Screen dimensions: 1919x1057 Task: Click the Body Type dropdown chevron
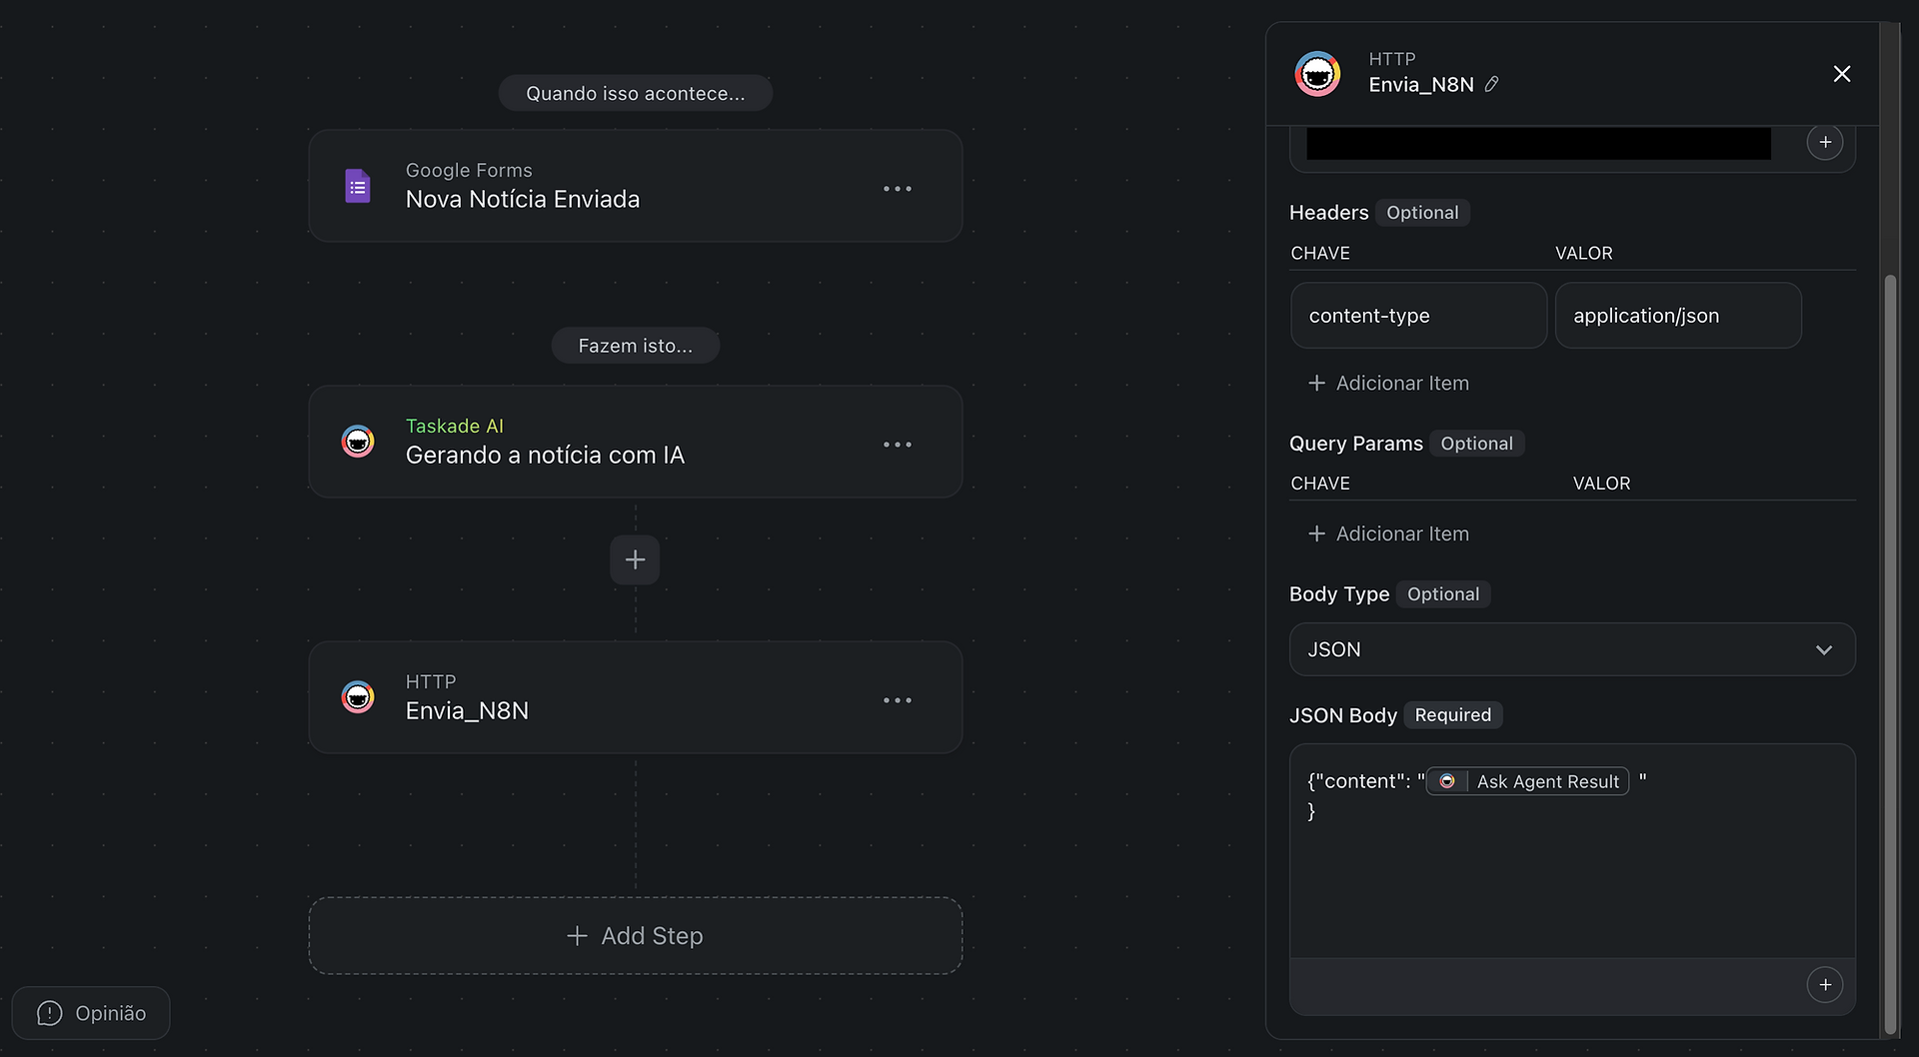1824,650
